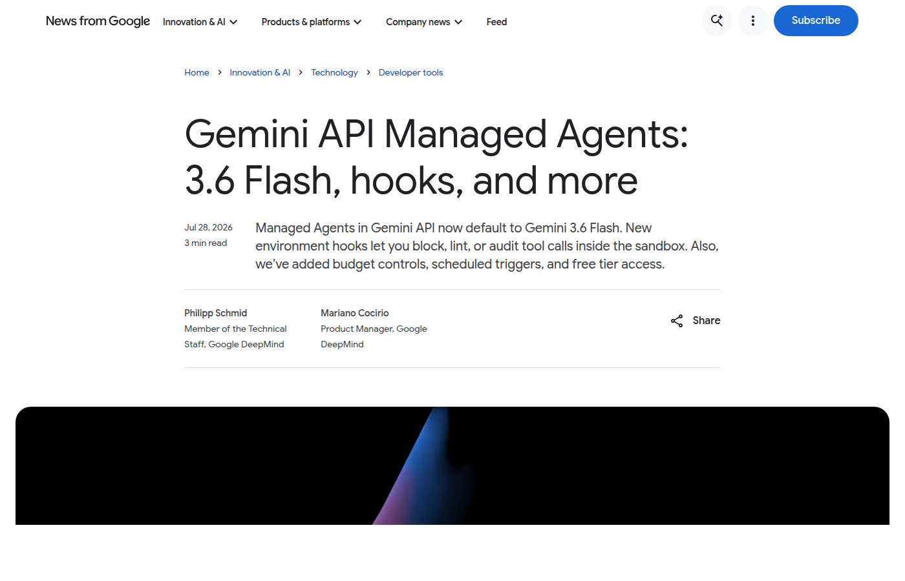Expand the Products & platforms menu
The height and width of the screenshot is (581, 905).
(x=312, y=22)
